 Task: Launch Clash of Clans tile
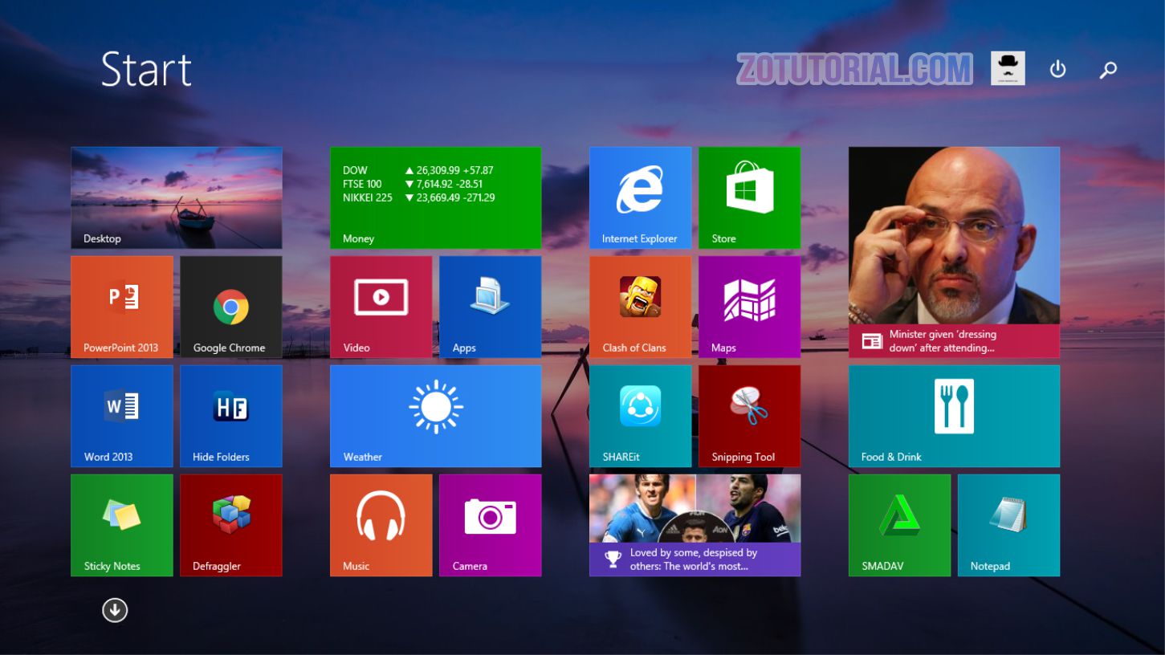[x=641, y=307]
